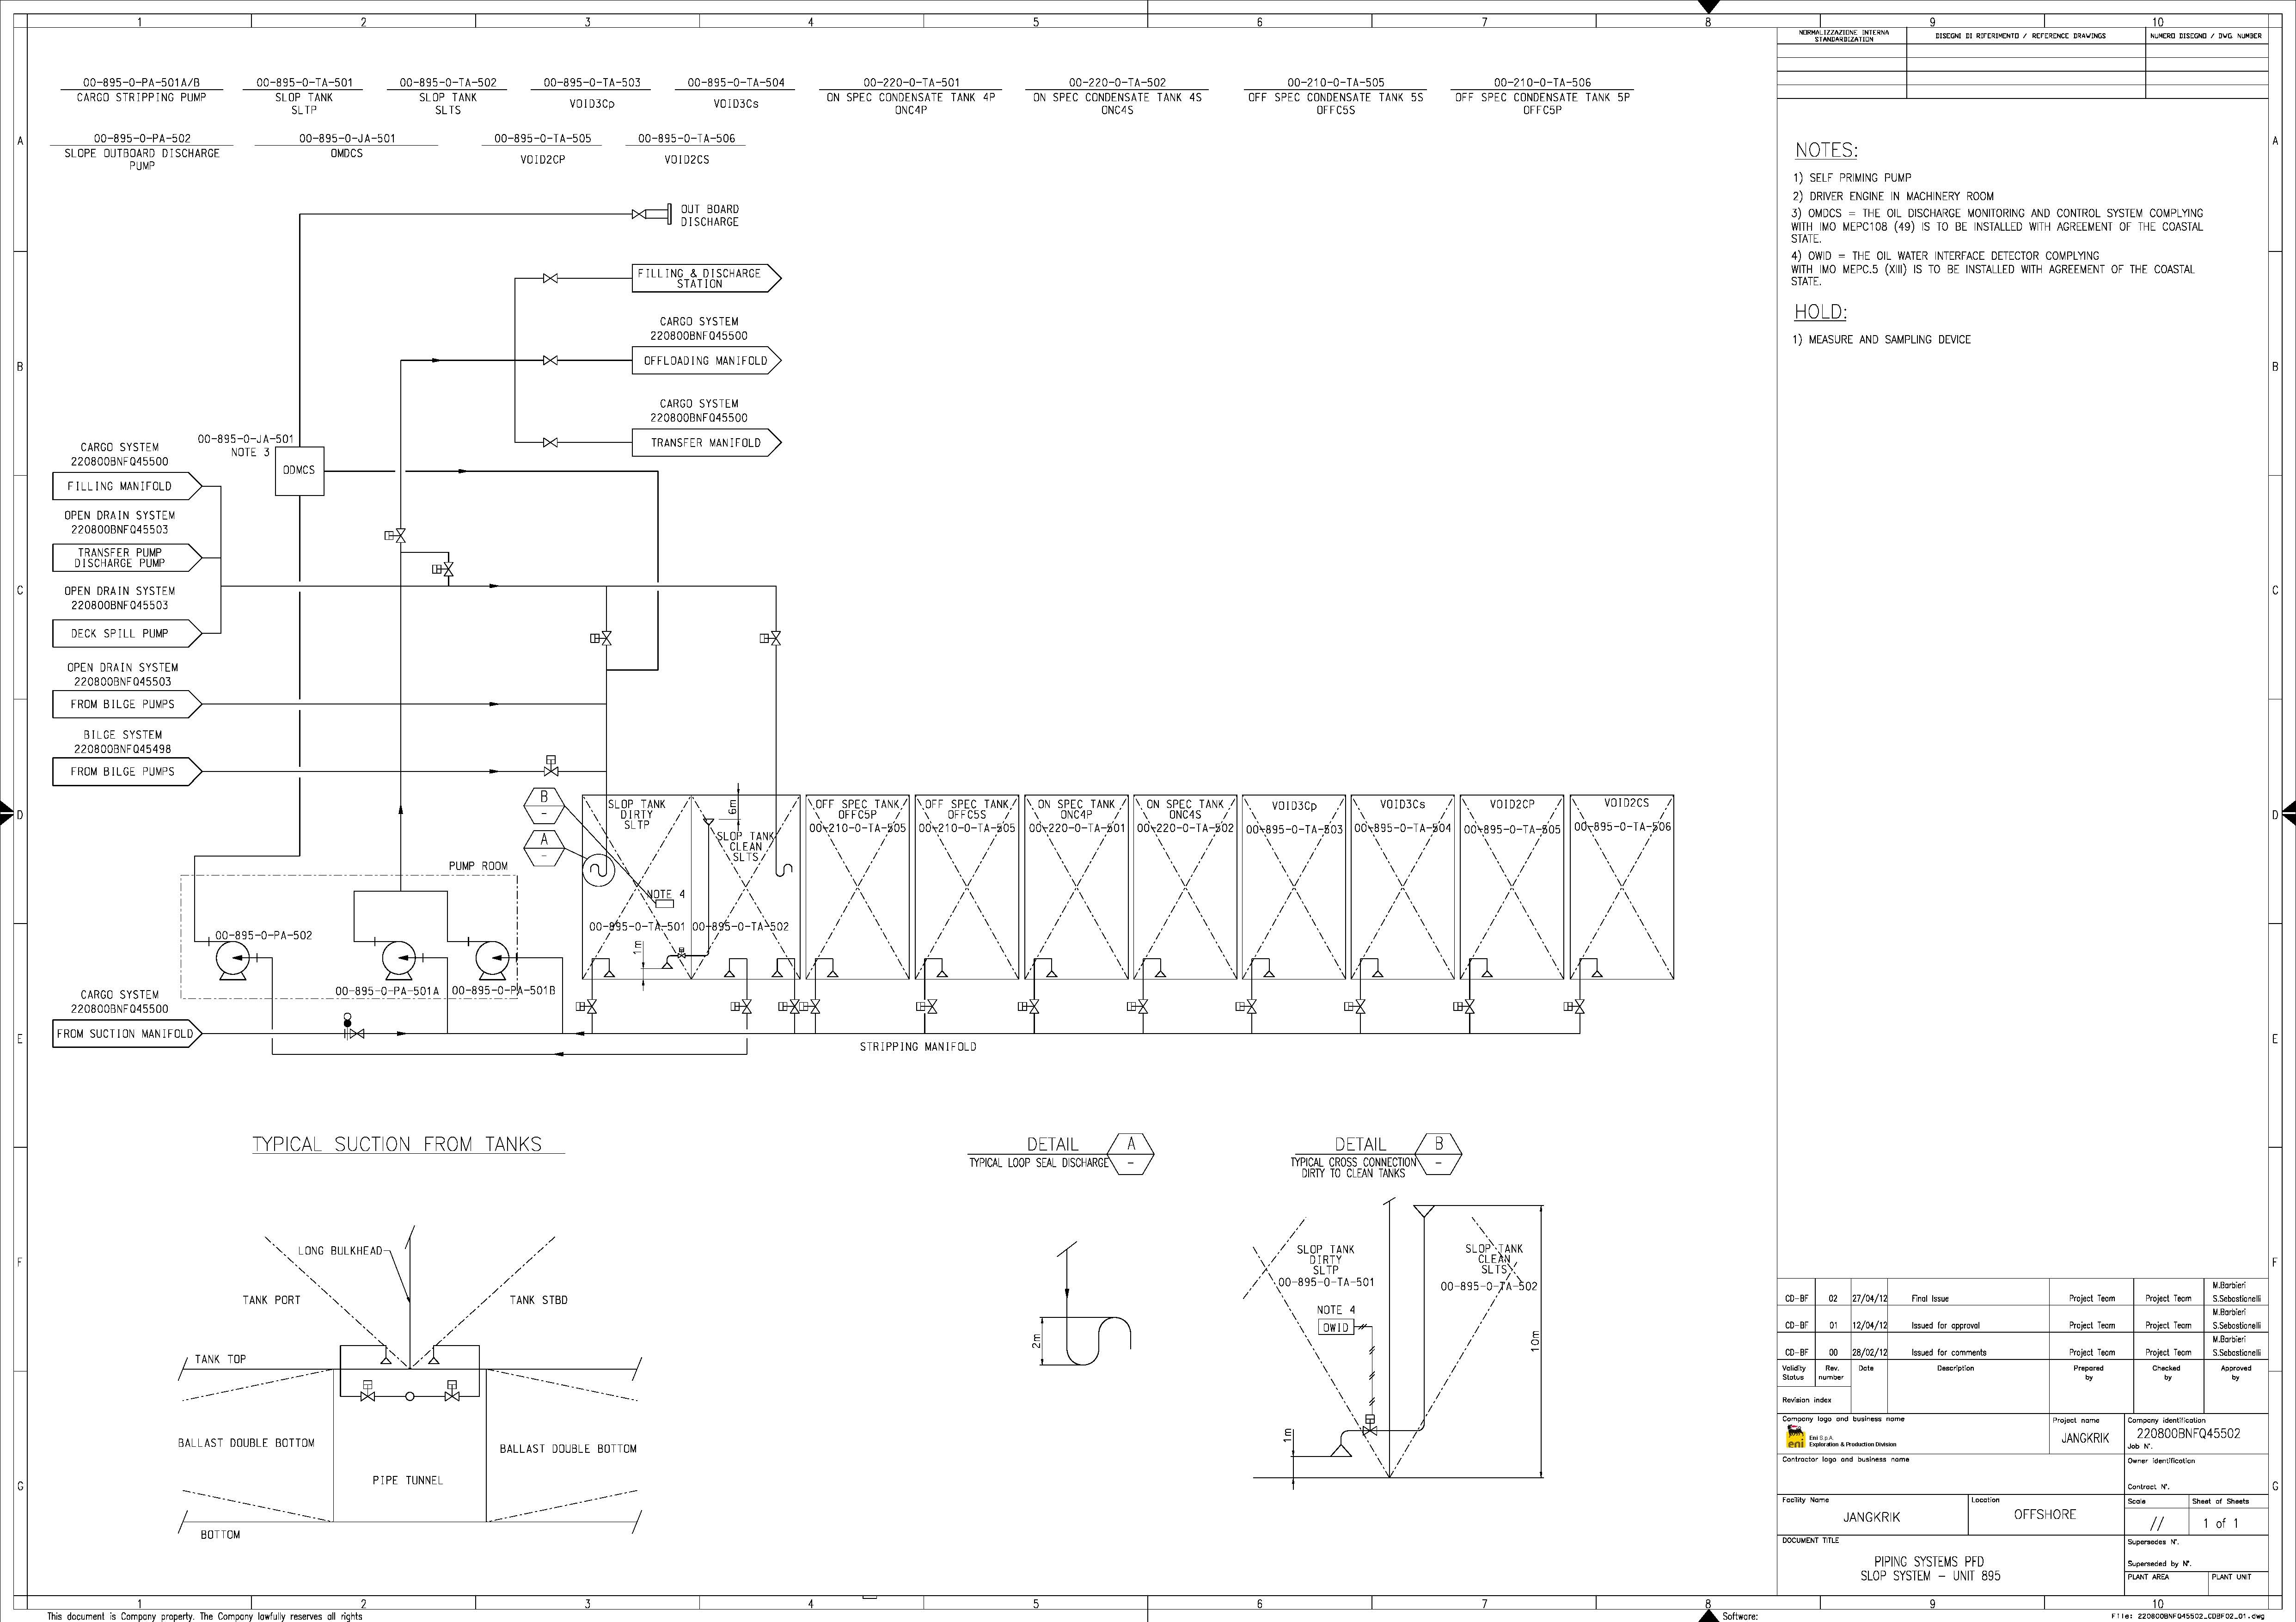Select Filling & Discharge Station connector
The height and width of the screenshot is (1622, 2296).
[706, 278]
